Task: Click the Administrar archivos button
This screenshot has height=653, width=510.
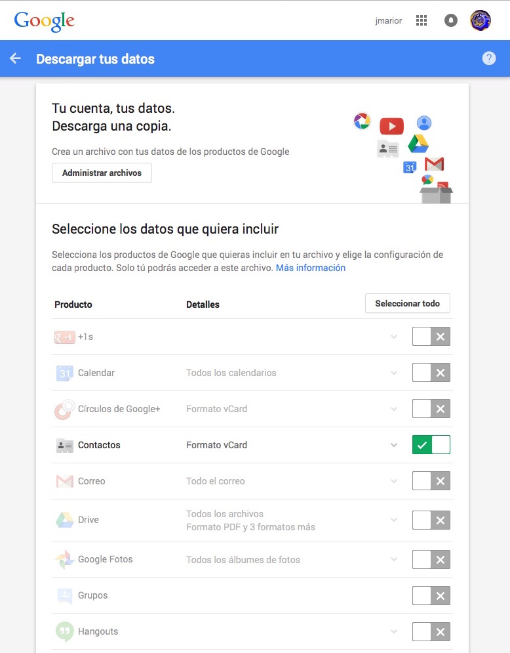Action: coord(102,173)
